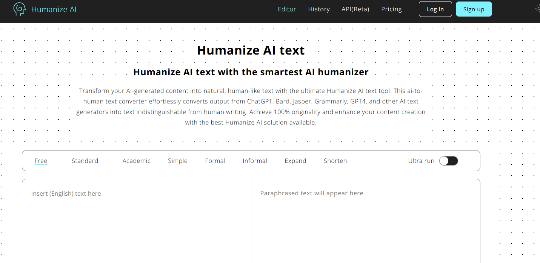Click the Humanize AI text main heading
Screen dimensions: 540x263
click(251, 50)
